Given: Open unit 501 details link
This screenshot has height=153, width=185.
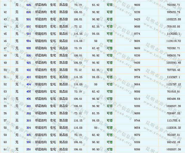Looking at the screenshot, I should [x=29, y=19].
